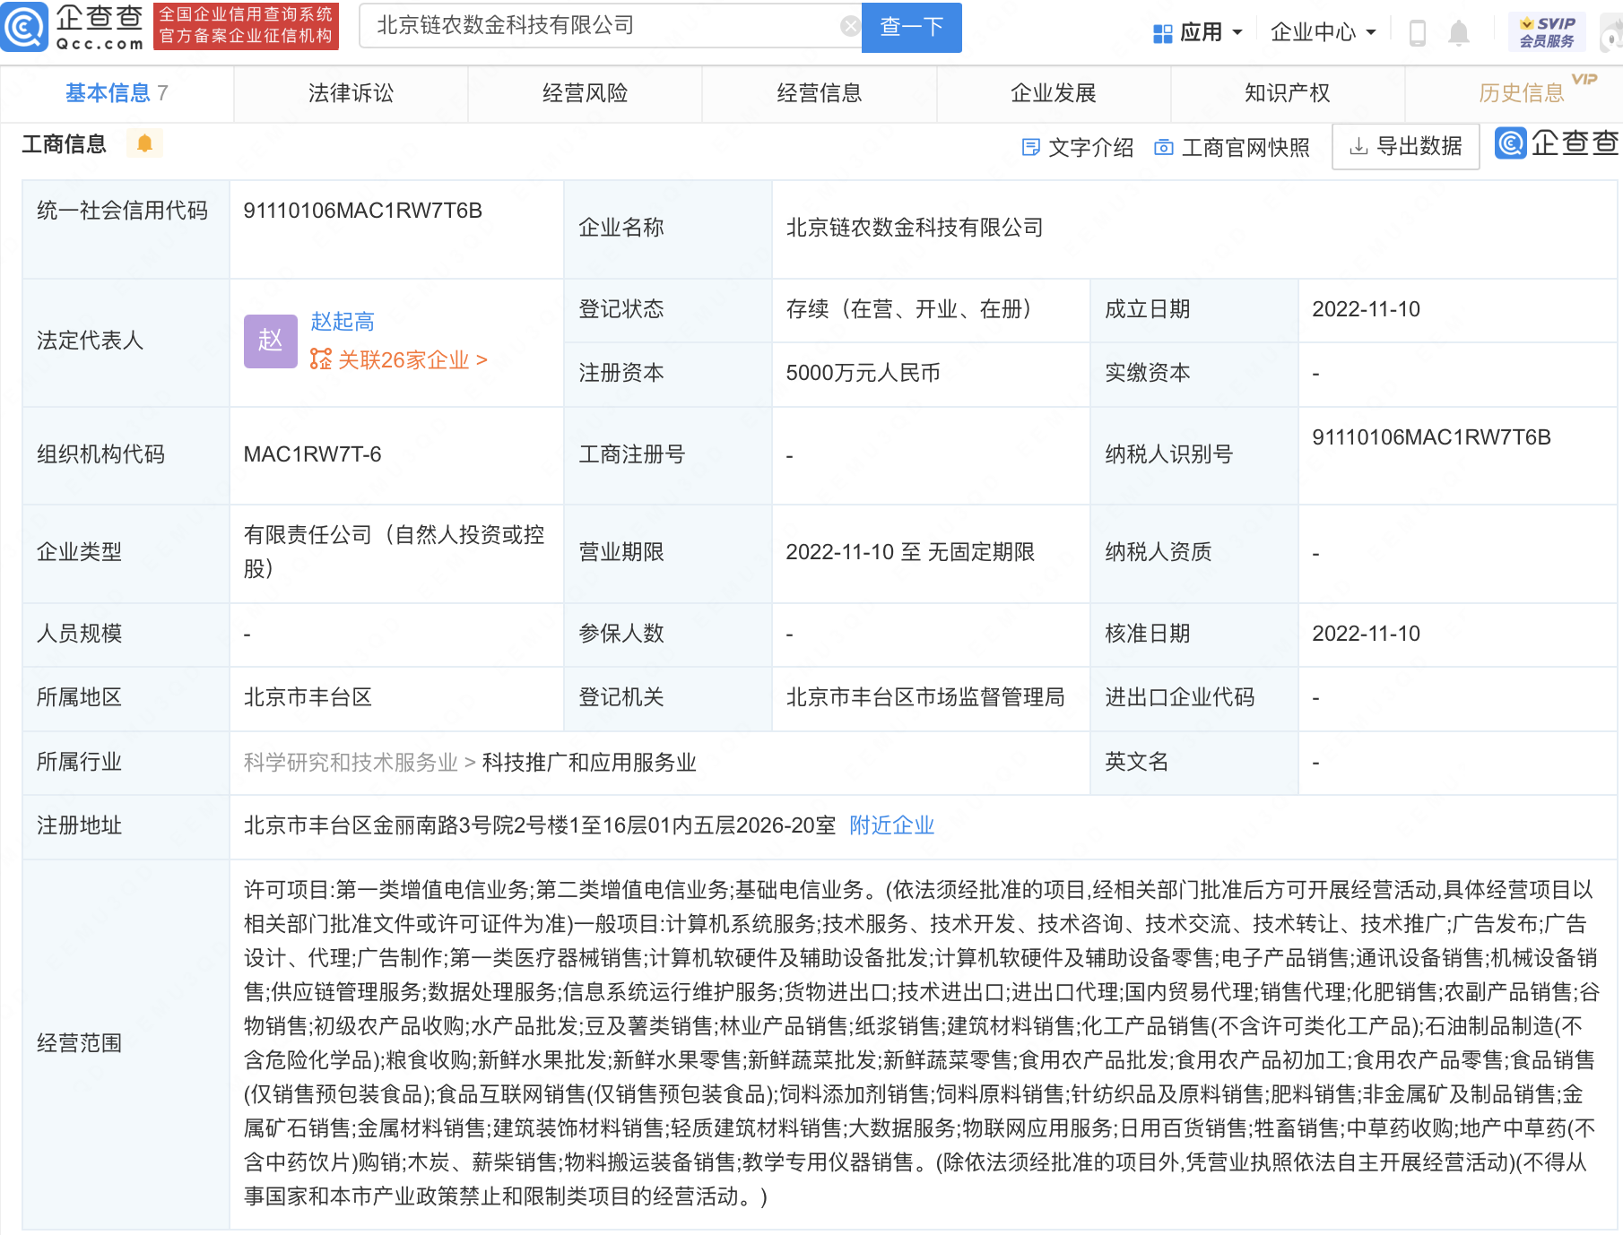Select credit code 91110106MAC1RW7T6B in first row
The image size is (1623, 1235).
pyautogui.click(x=363, y=211)
